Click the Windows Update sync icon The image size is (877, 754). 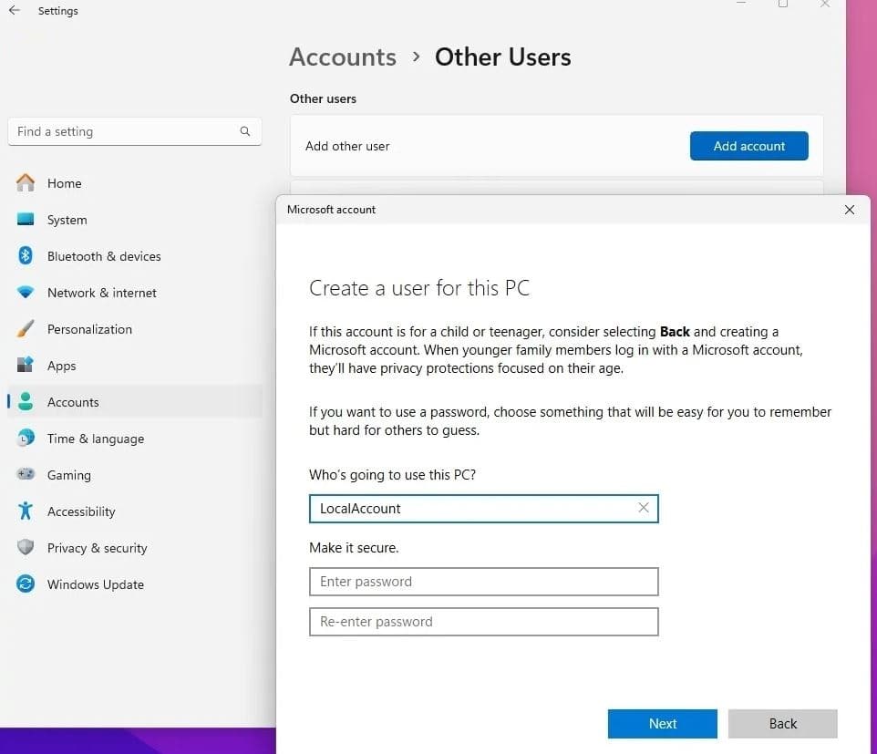pos(26,584)
